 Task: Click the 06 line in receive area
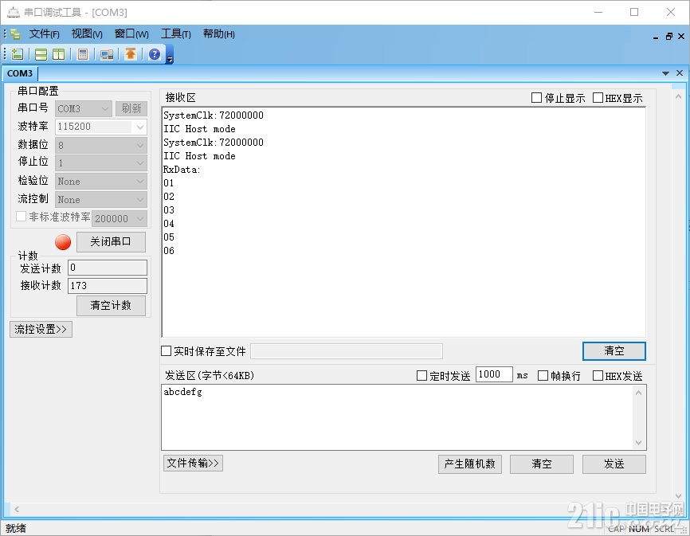click(169, 251)
